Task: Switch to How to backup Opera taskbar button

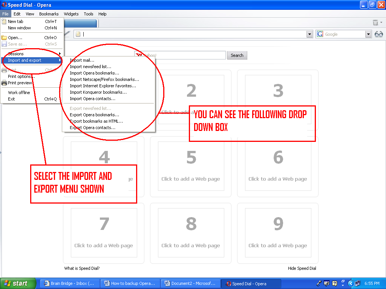Action: (130, 283)
